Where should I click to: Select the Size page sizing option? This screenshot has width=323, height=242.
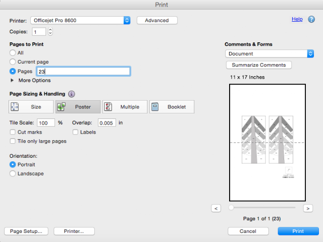(31, 107)
